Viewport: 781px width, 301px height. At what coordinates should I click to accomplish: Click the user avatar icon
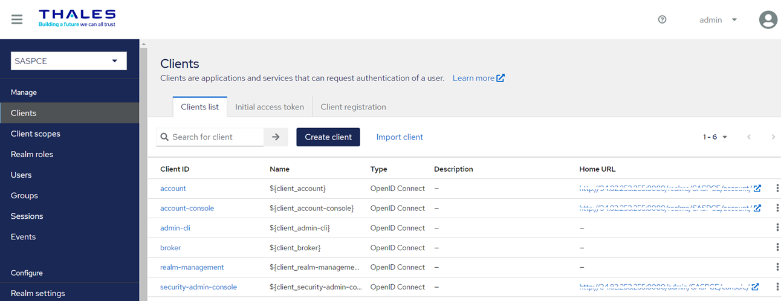(768, 19)
